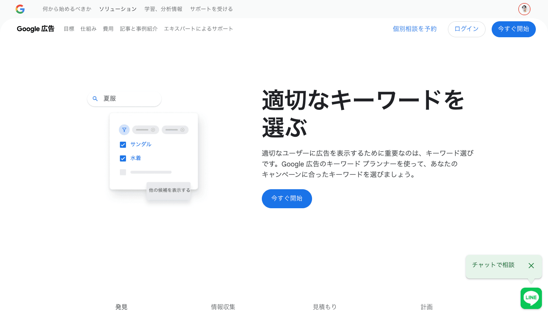
Task: Click the ログイン button
Action: (x=467, y=29)
